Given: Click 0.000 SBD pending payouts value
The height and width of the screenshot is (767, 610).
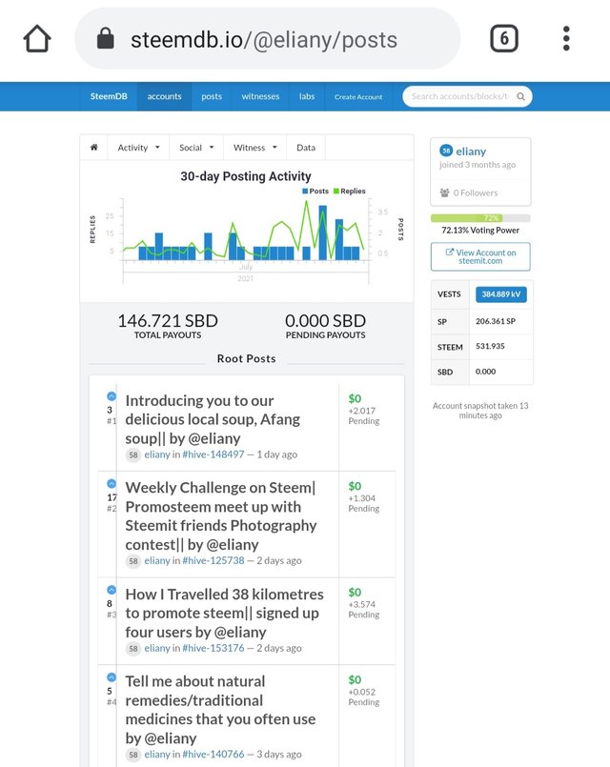Looking at the screenshot, I should [x=325, y=321].
